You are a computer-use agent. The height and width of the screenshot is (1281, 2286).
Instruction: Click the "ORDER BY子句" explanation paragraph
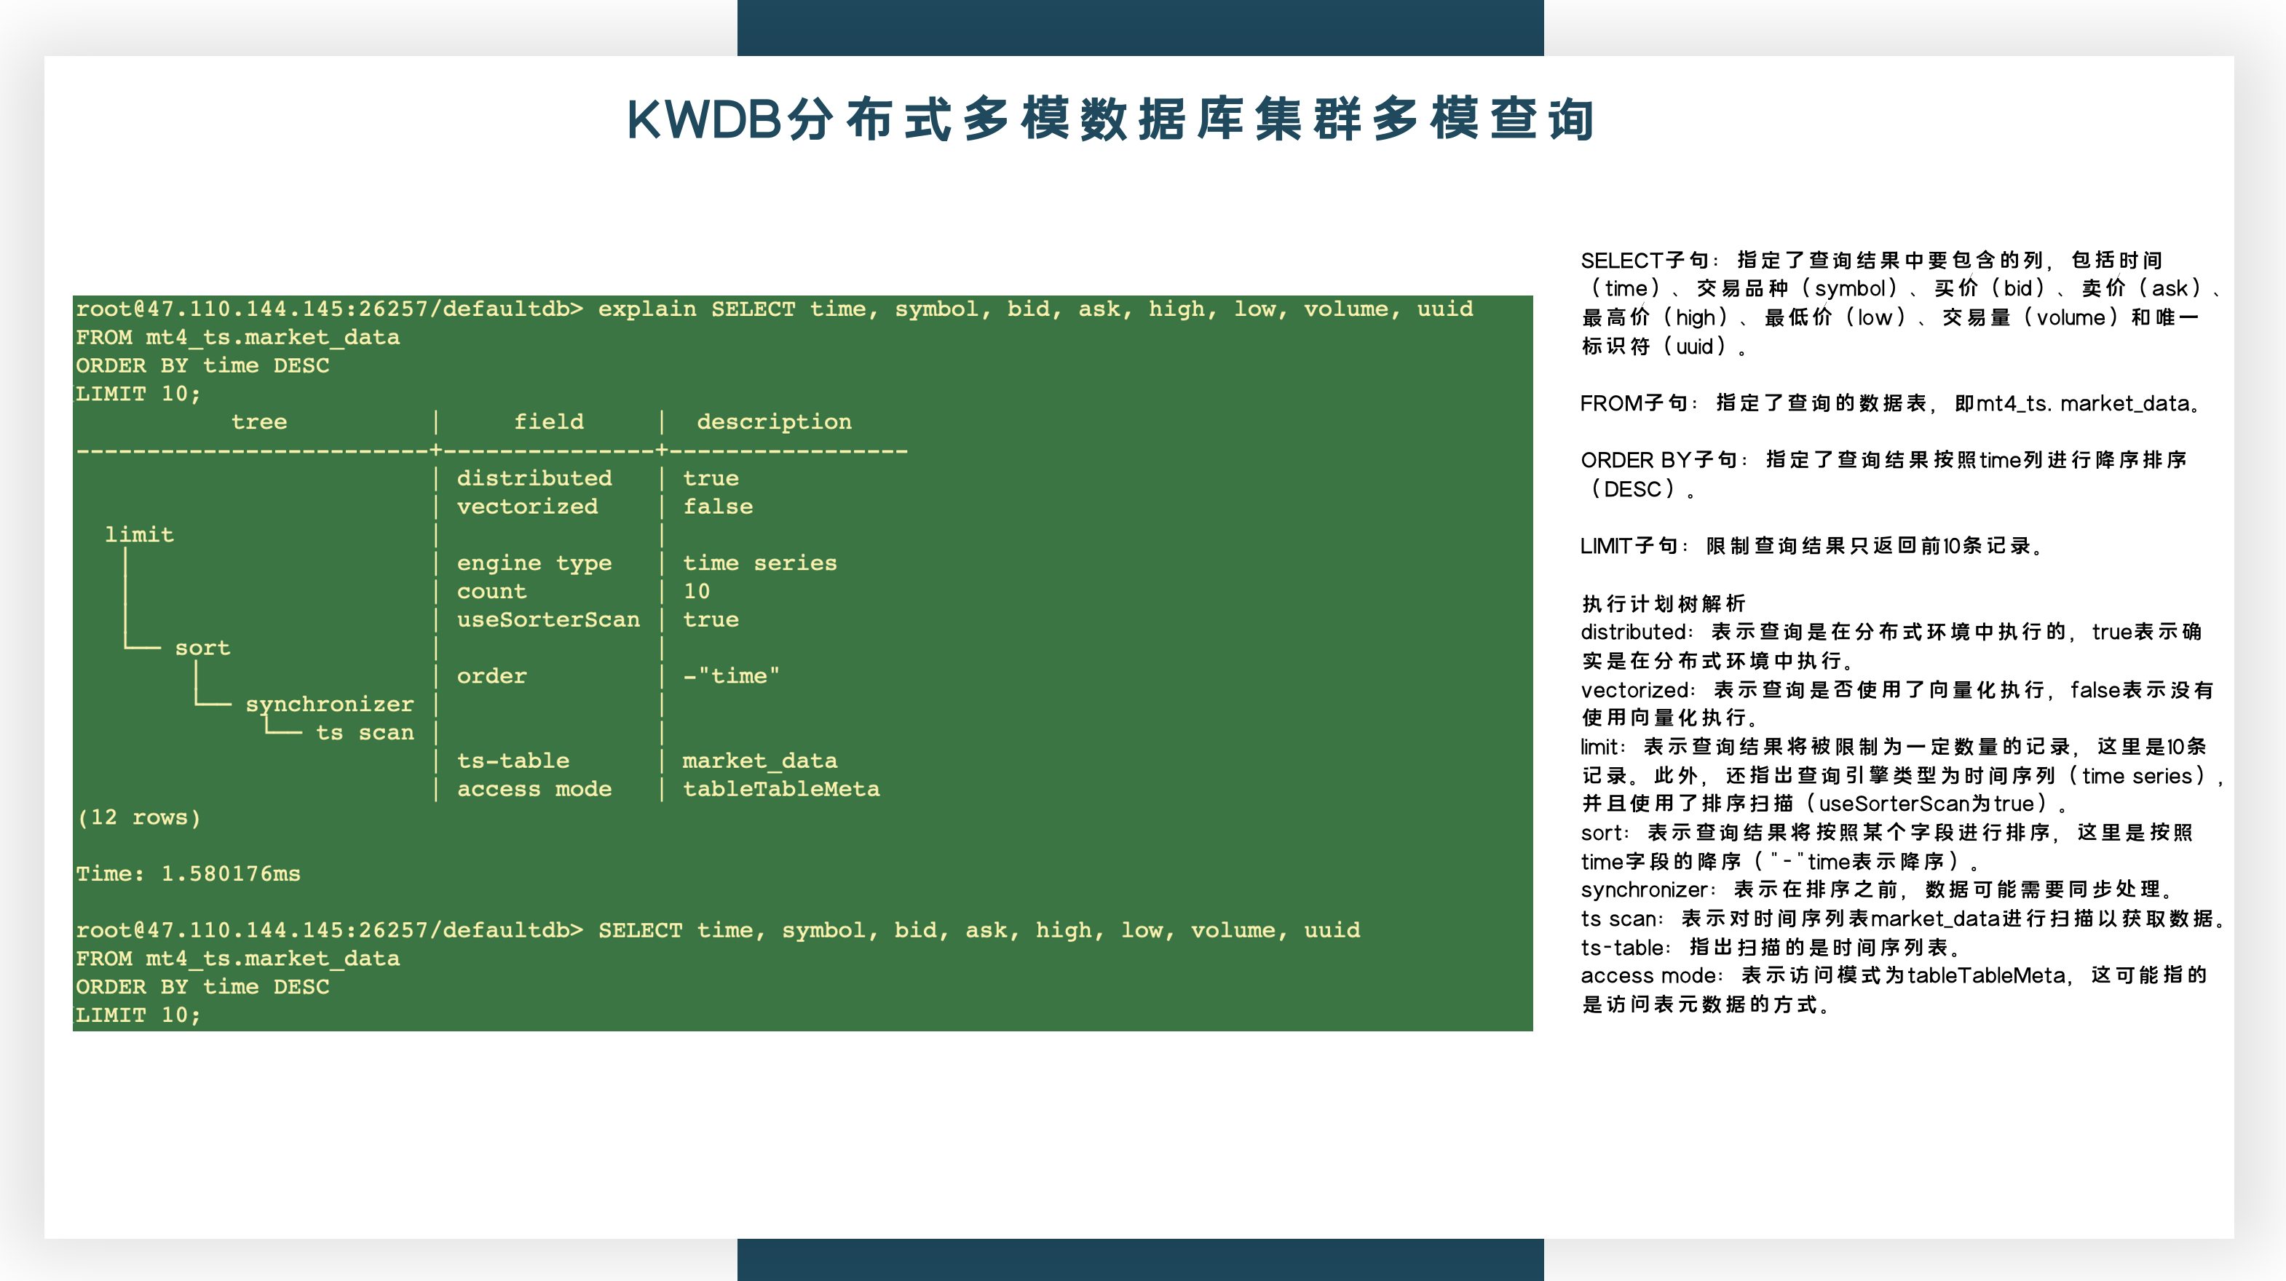pyautogui.click(x=1883, y=475)
